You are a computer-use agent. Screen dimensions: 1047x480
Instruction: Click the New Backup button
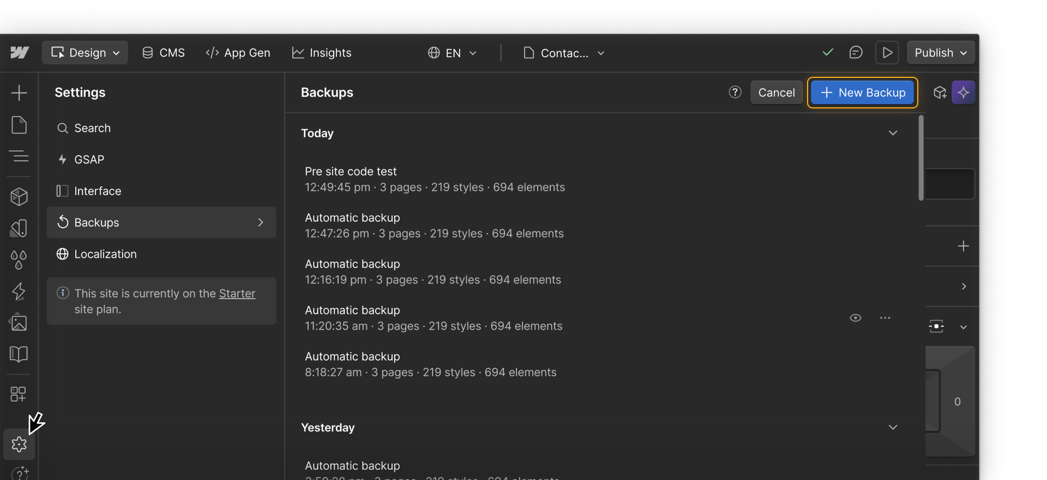(x=863, y=93)
